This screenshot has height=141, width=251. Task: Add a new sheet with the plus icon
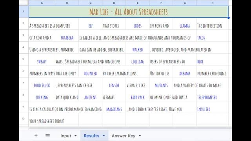[x=36, y=136]
